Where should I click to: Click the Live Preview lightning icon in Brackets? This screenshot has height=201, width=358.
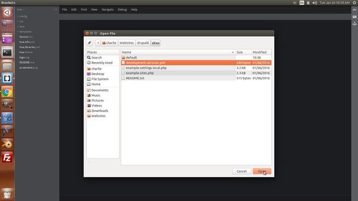point(354,10)
